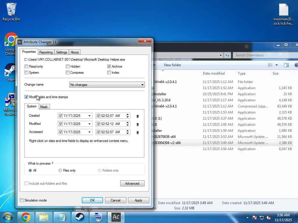Open the Recycle Bin desktop icon
The image size is (298, 223).
pos(11,12)
